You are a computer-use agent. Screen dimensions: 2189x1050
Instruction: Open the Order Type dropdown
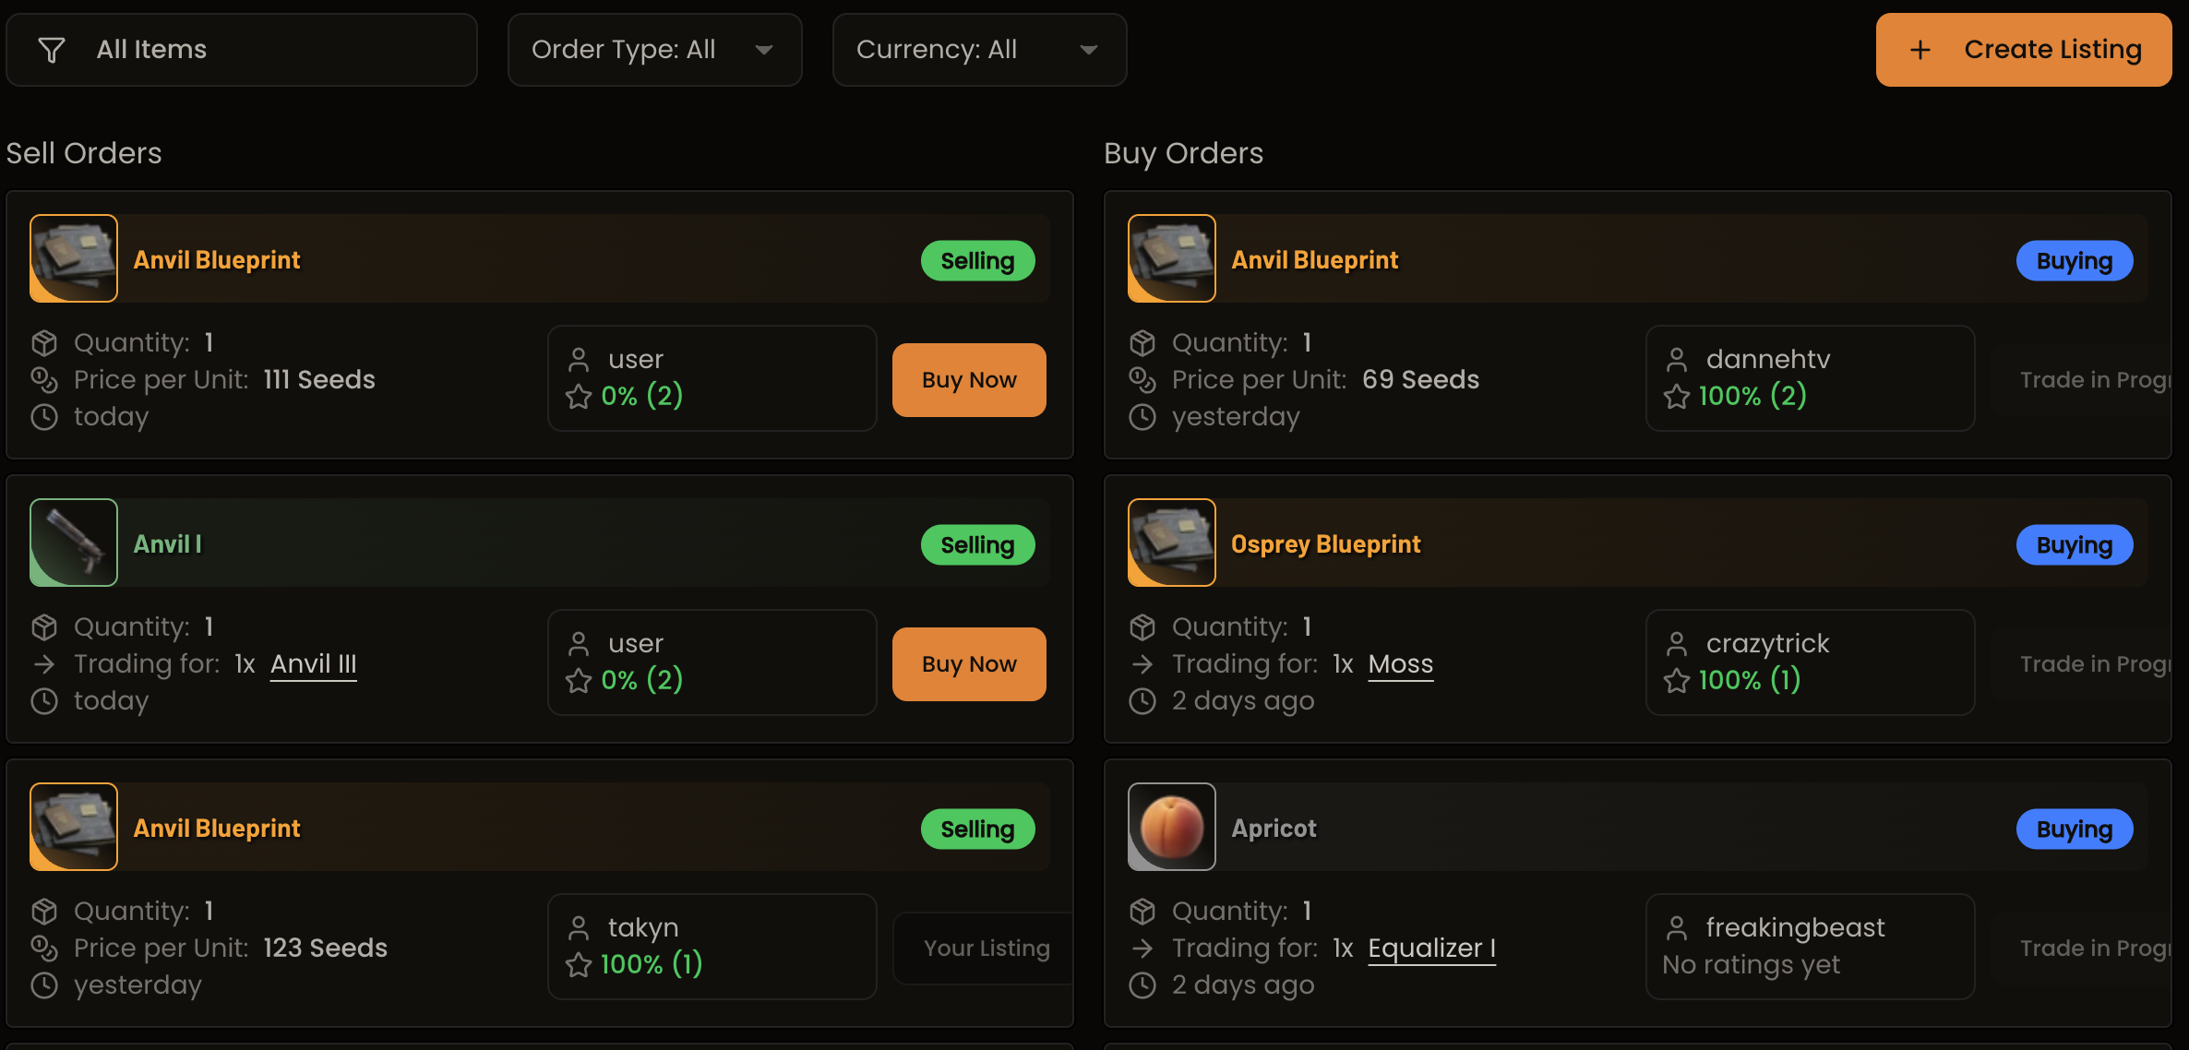654,50
